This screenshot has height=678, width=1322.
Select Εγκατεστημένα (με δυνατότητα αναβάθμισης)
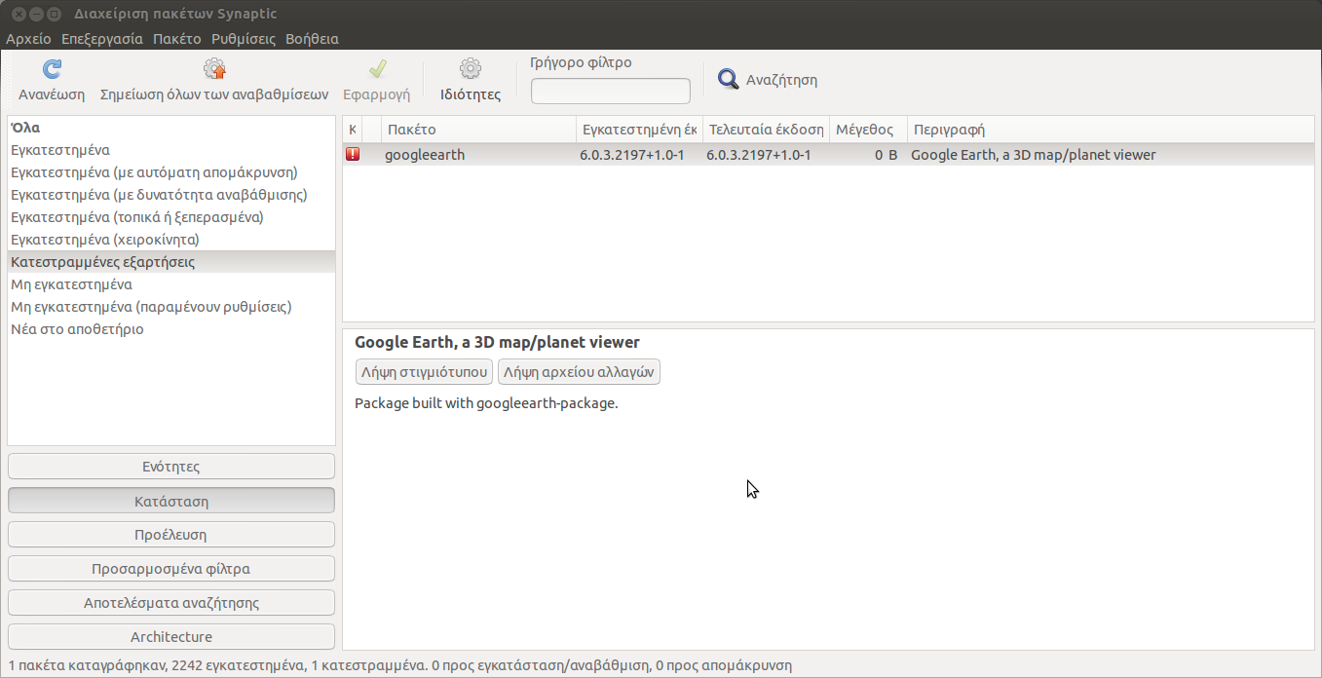click(x=171, y=195)
